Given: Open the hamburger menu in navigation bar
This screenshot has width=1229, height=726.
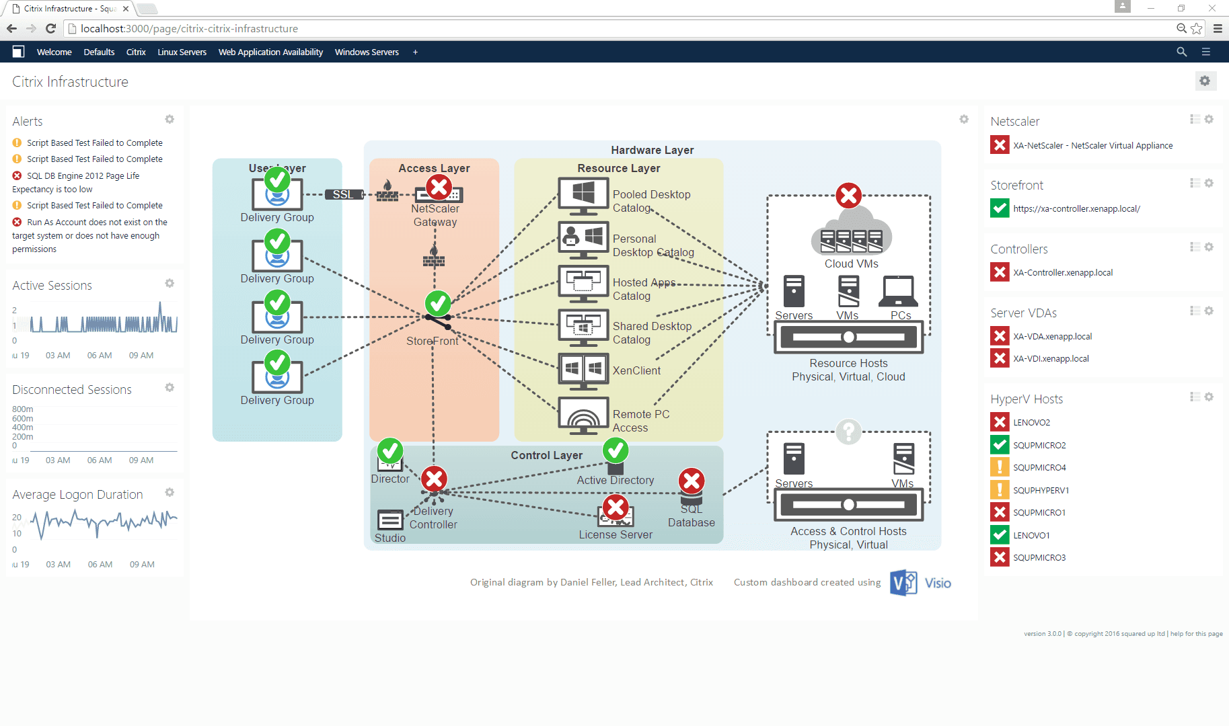Looking at the screenshot, I should click(1206, 52).
